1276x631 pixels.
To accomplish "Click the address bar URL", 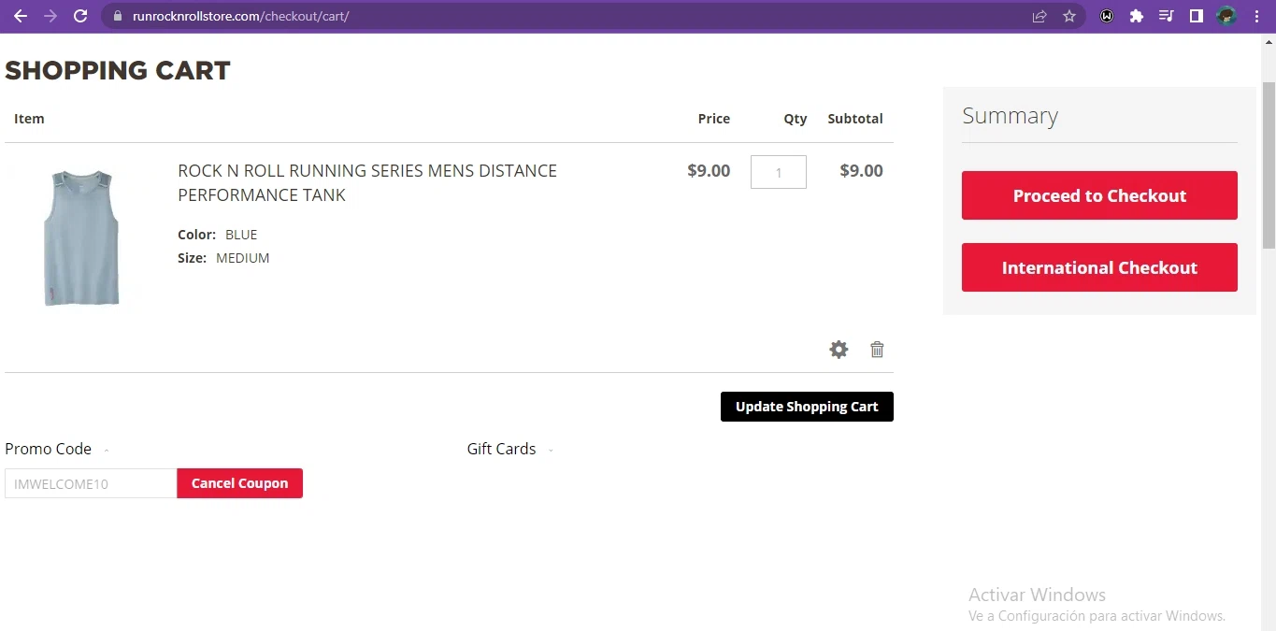I will [240, 16].
